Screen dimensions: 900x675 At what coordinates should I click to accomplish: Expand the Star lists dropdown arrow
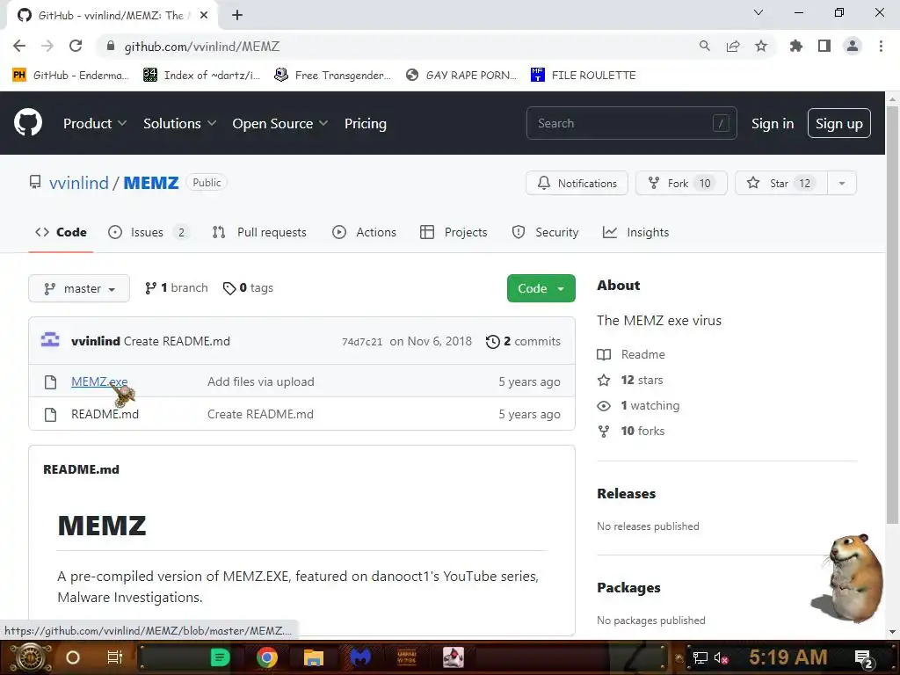(x=842, y=183)
